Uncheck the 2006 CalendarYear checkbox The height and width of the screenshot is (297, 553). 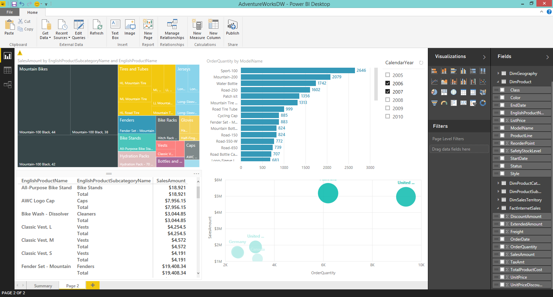(388, 83)
